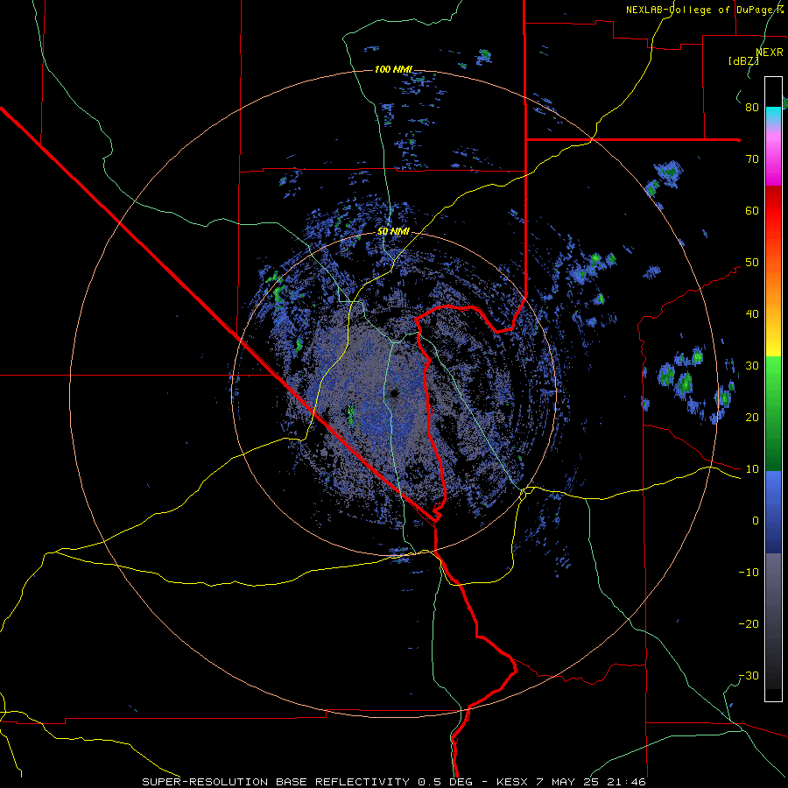The height and width of the screenshot is (788, 788).
Task: Click the 20 dBZ scale value
Action: [752, 417]
